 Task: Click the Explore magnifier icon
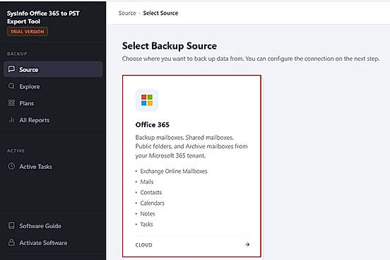11,86
